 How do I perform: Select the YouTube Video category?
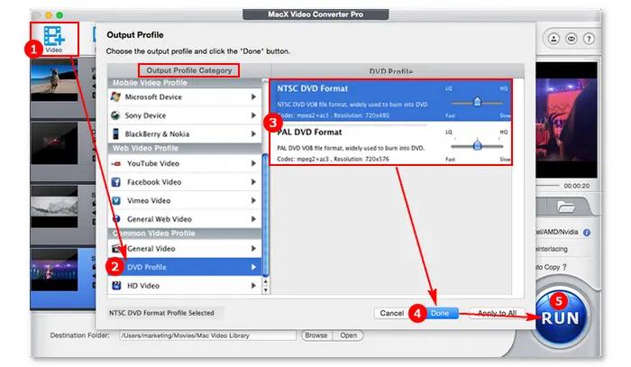click(x=185, y=163)
